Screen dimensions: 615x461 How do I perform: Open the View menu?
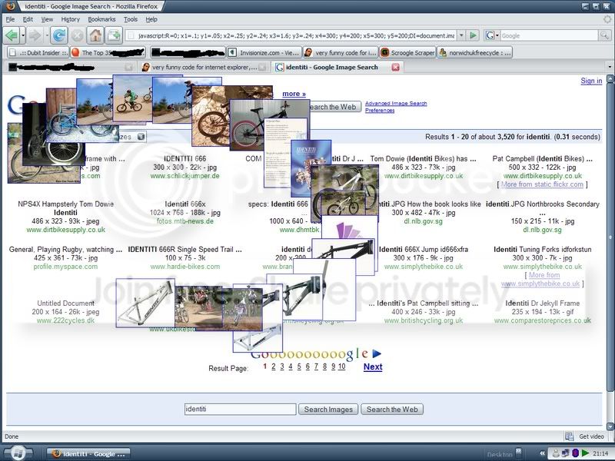(47, 19)
